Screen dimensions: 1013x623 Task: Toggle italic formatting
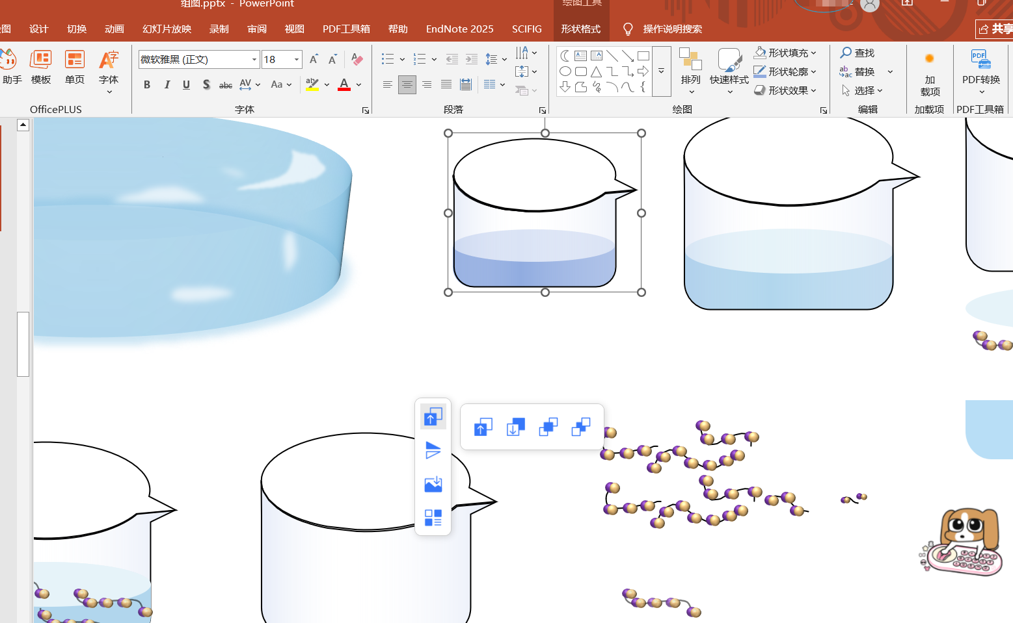167,84
